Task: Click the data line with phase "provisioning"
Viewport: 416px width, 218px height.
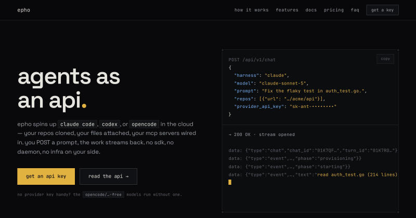Action: 295,158
